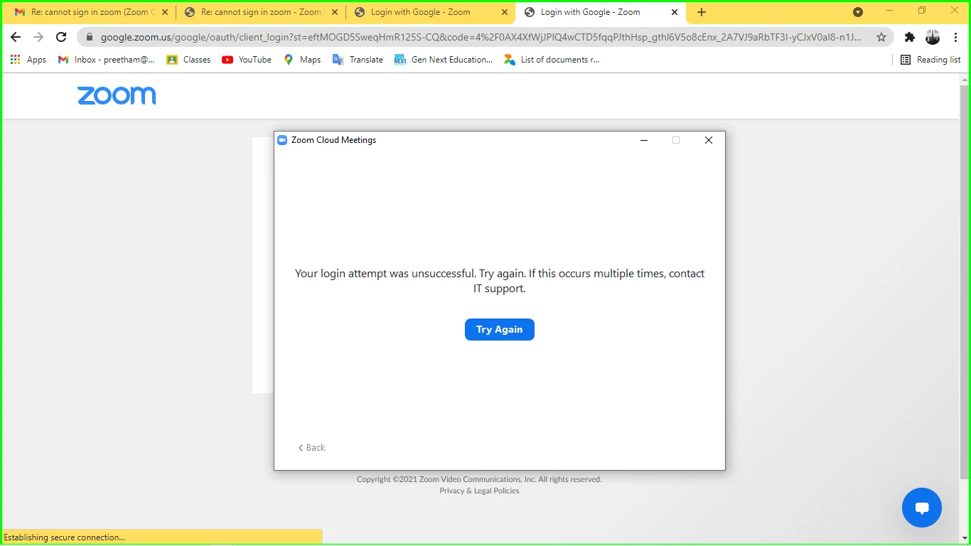Open the Classes bookmark
Viewport: 971px width, 546px height.
click(188, 60)
